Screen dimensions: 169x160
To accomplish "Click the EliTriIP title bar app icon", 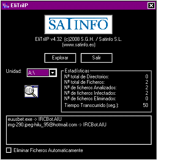I will click(x=6, y=5).
